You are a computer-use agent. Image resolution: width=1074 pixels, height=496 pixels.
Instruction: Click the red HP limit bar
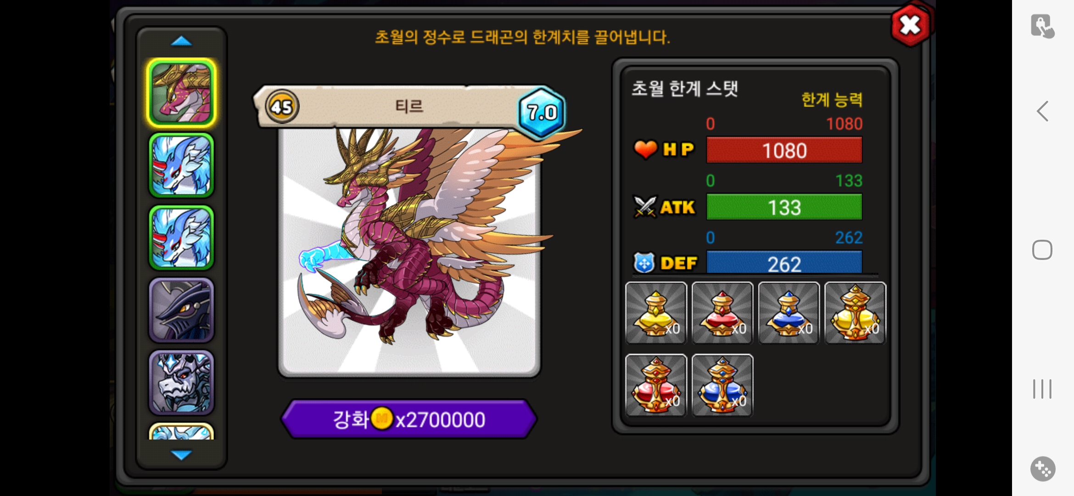[784, 150]
